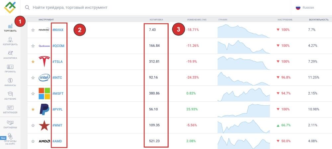Viewport: 332px width, 149px height.
Task: Click the 25.93% change for #PYPL
Action: 192,109
